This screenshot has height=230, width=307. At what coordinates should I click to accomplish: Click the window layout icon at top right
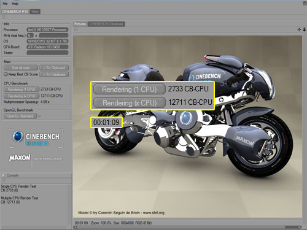305,4
